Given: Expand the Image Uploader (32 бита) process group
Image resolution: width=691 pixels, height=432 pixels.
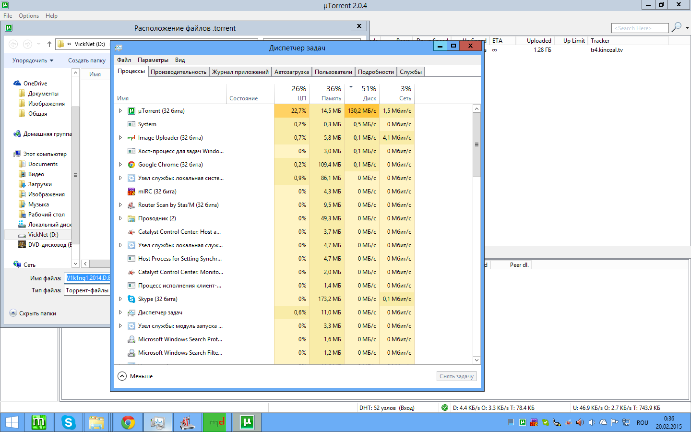Looking at the screenshot, I should click(x=120, y=138).
